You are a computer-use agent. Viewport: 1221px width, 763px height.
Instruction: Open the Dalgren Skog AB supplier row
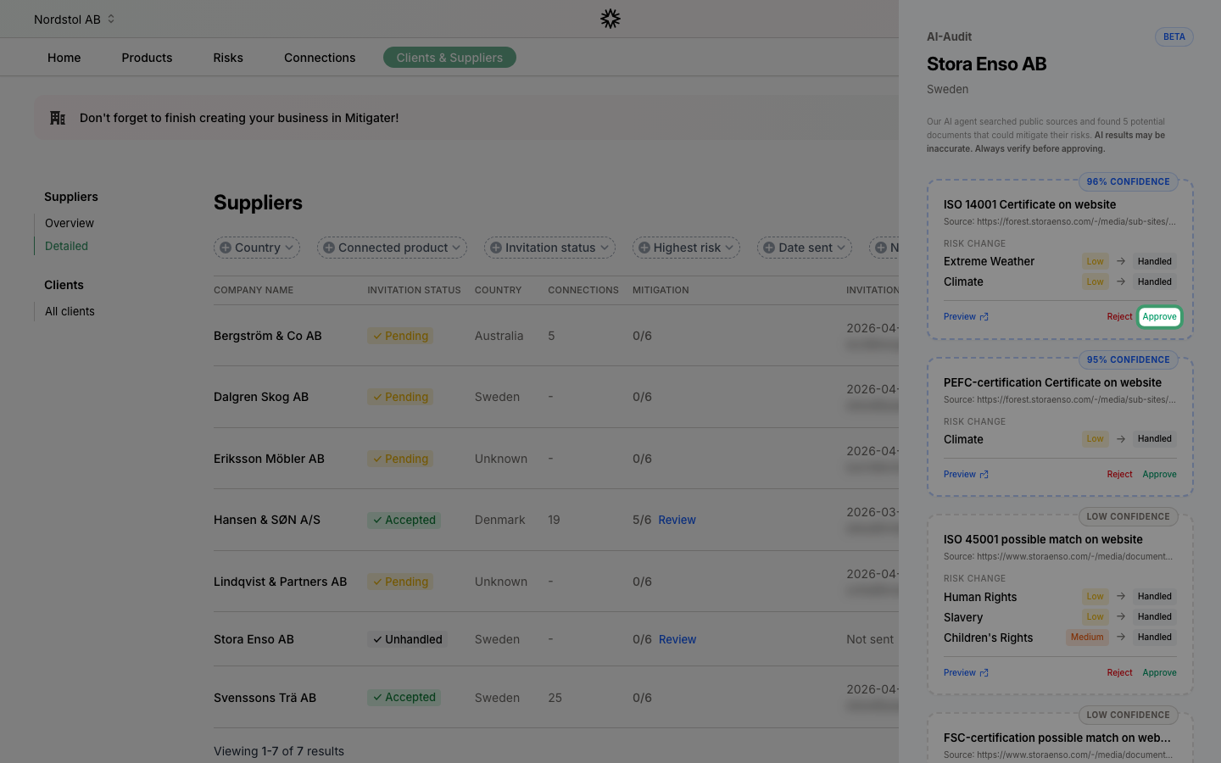556,397
